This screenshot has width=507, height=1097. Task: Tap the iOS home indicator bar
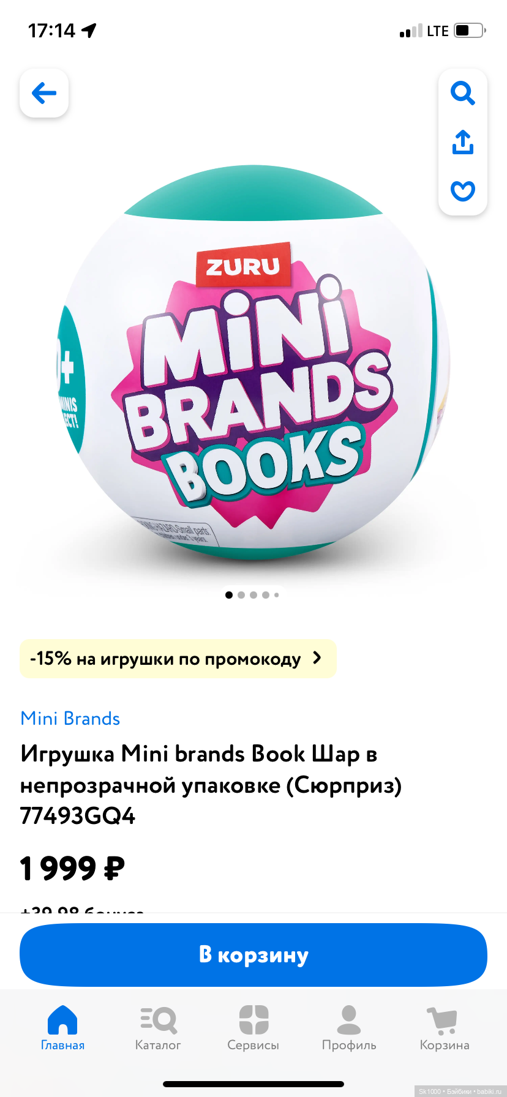click(x=254, y=1084)
